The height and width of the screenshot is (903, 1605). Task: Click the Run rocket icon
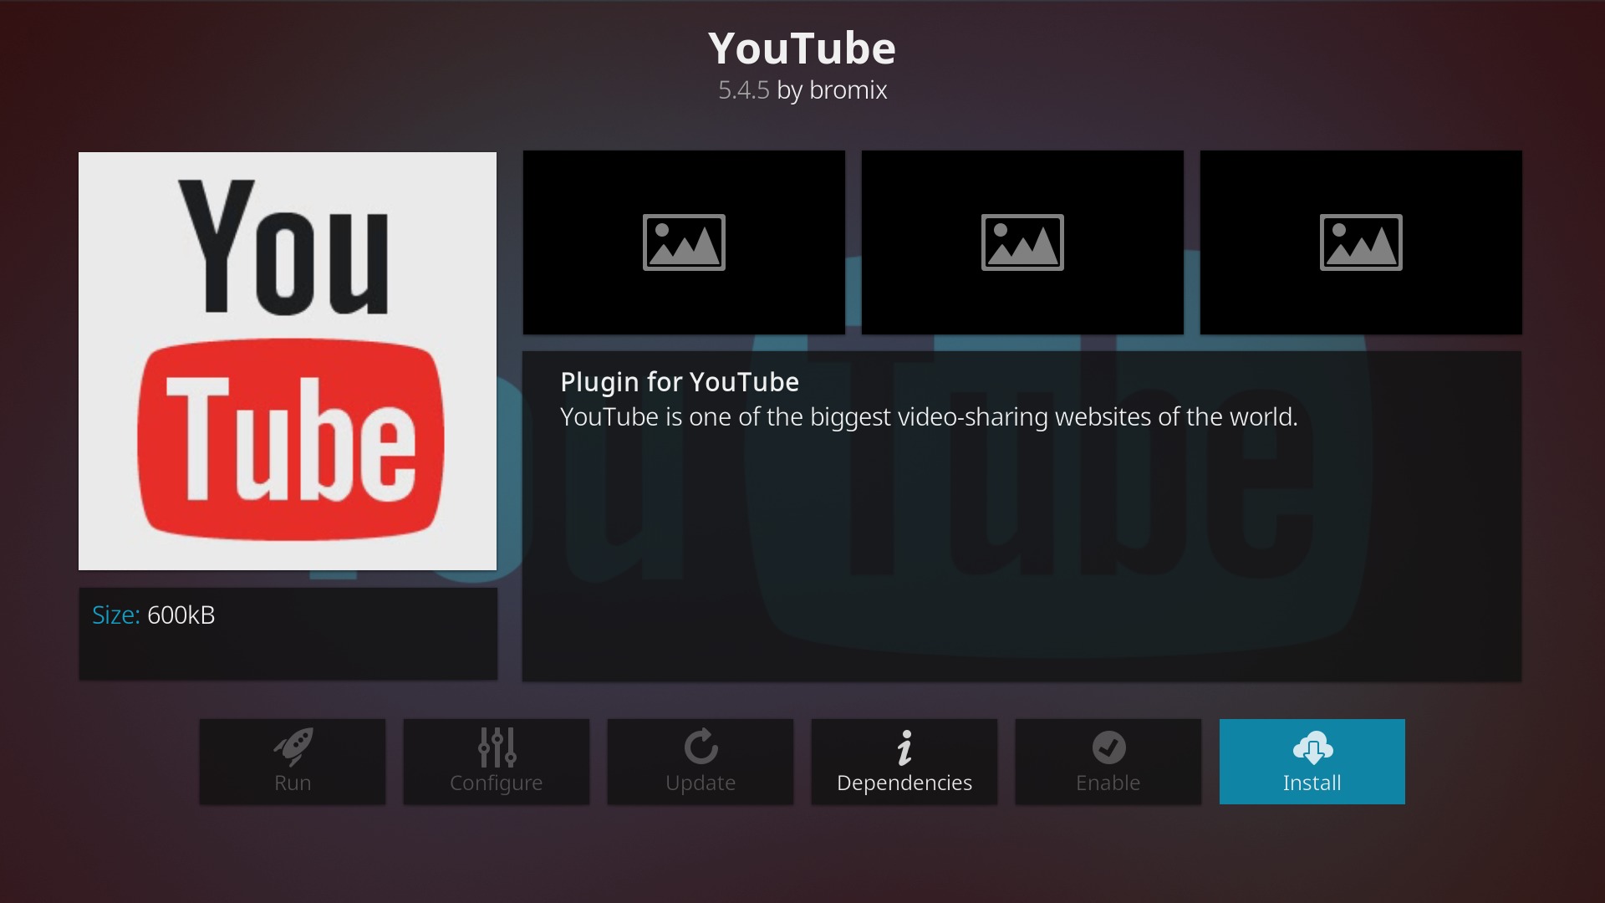[x=293, y=747]
